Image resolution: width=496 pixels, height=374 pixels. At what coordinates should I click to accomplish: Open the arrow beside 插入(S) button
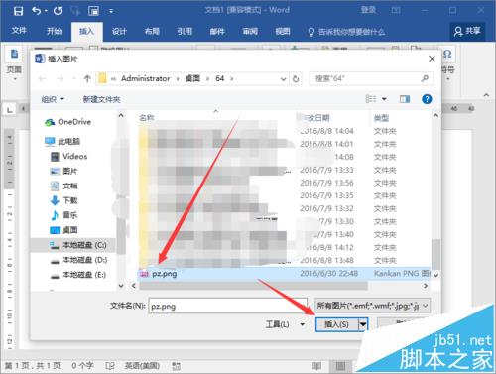(363, 324)
